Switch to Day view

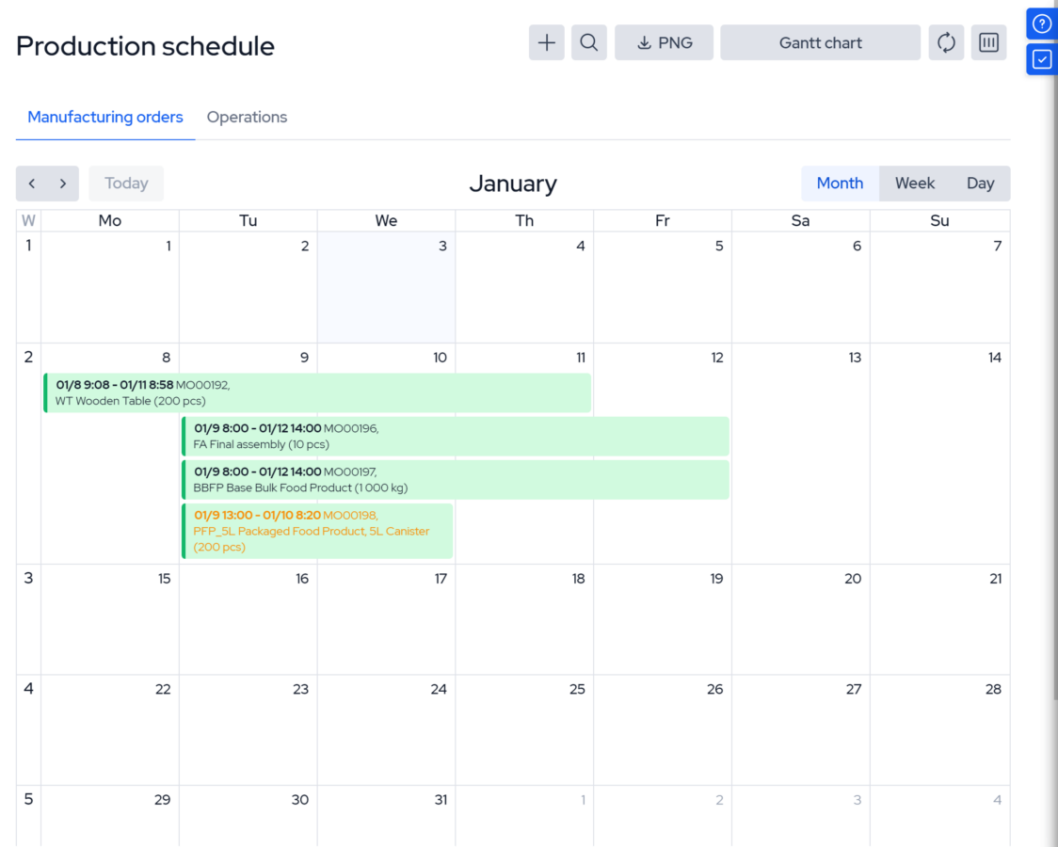(x=980, y=183)
